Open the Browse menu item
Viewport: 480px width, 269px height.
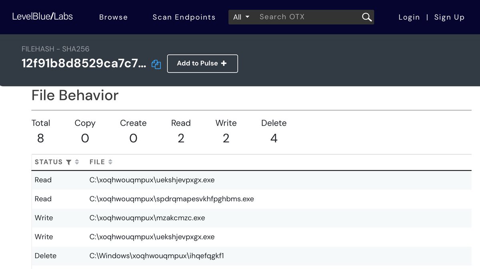113,17
